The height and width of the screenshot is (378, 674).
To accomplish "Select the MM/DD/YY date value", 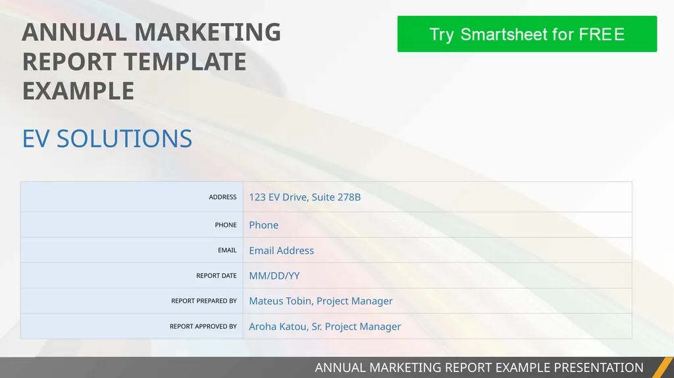I will click(x=274, y=275).
